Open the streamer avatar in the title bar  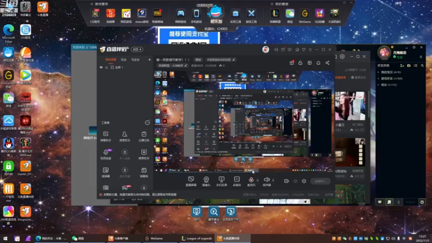coord(266,50)
